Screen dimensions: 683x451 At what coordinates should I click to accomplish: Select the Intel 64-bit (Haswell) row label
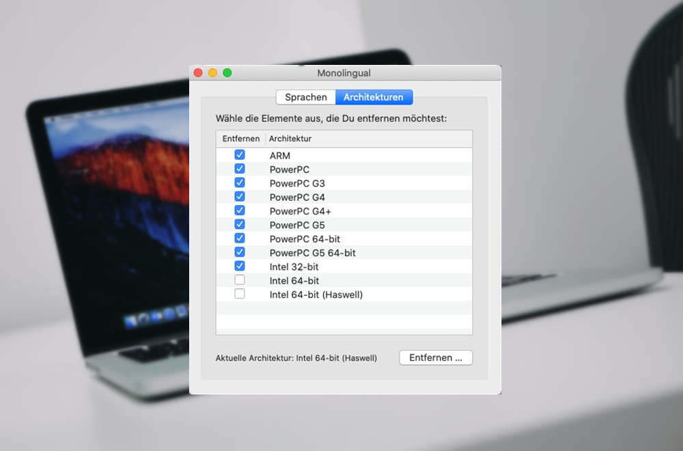coord(316,295)
